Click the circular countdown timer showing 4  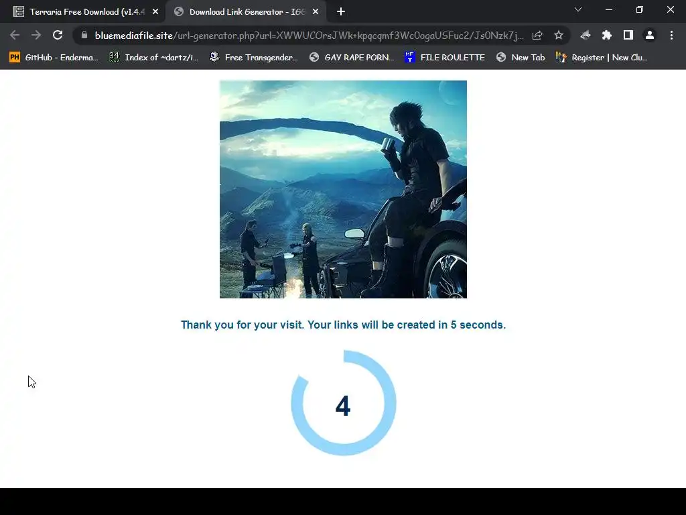344,403
